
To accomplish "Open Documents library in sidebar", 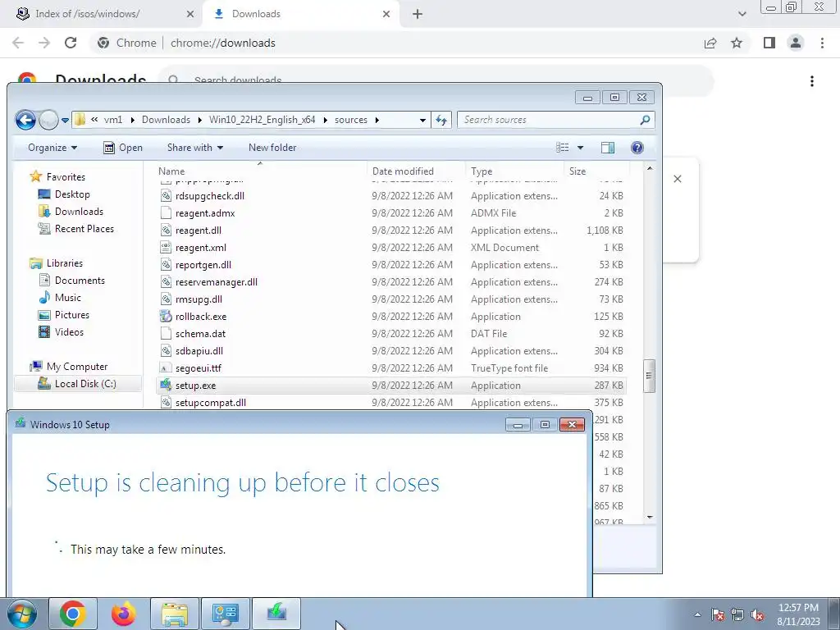I will (x=71, y=281).
